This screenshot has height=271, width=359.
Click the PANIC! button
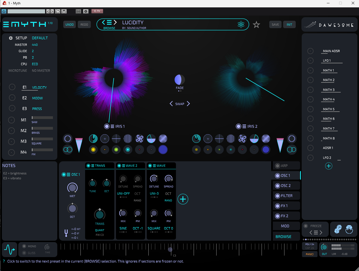310,254
